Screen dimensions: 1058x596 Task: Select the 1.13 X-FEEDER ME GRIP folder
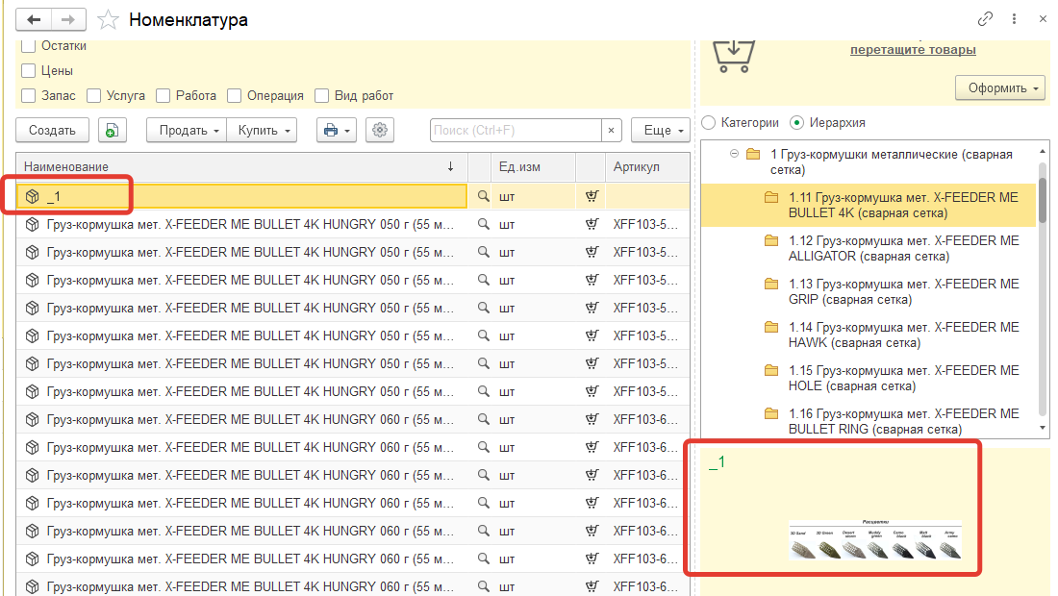coord(902,291)
